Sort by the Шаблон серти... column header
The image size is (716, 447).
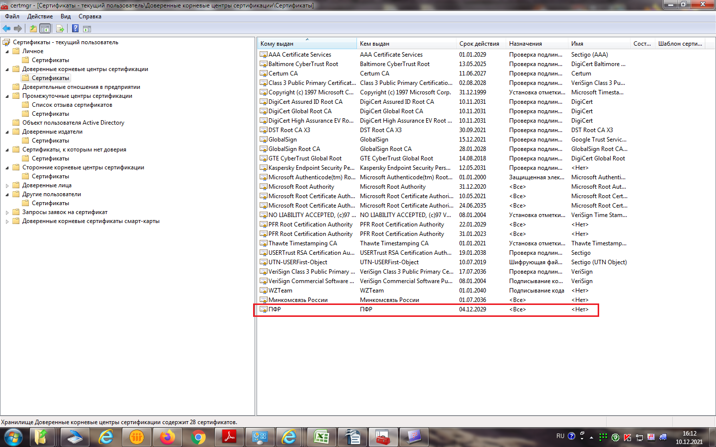click(680, 44)
